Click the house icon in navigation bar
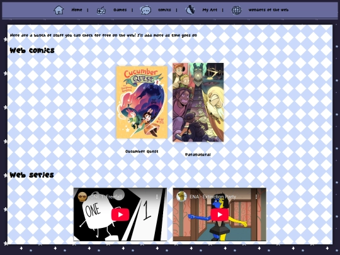This screenshot has height=255, width=340. pos(59,10)
